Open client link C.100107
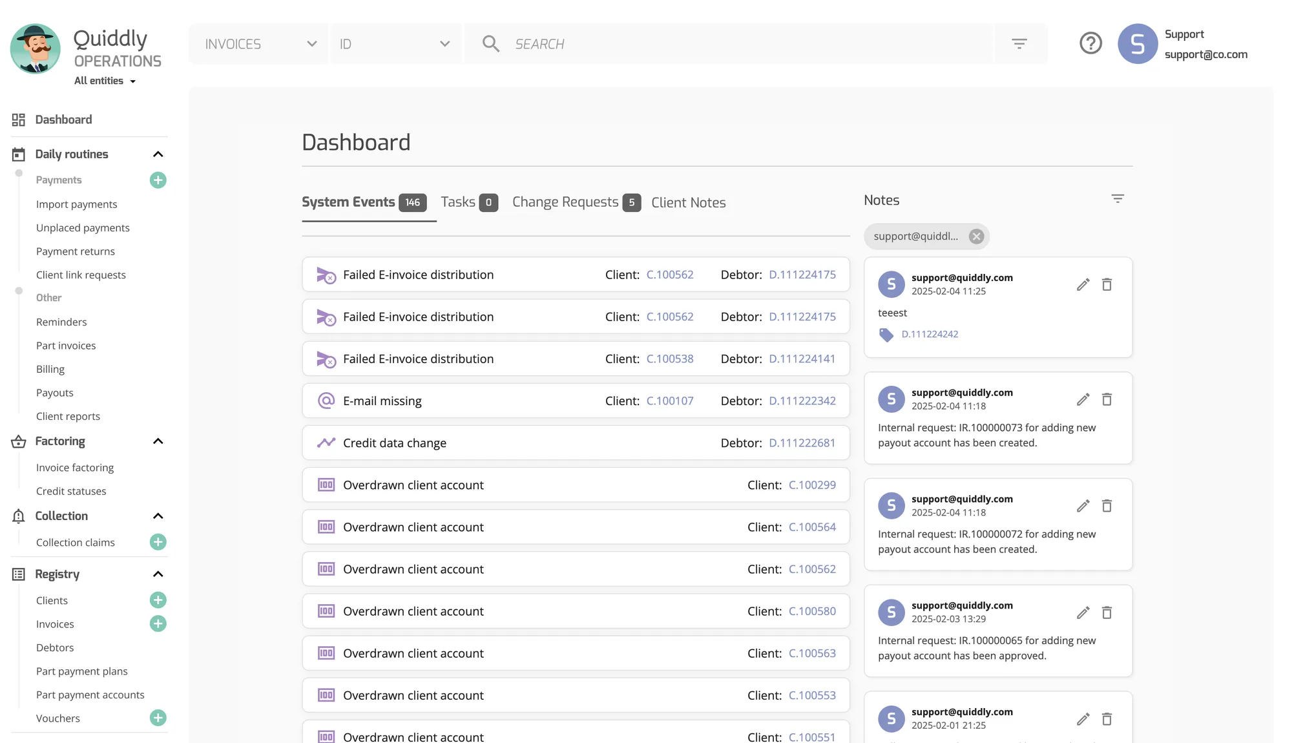The width and height of the screenshot is (1292, 743). (670, 401)
